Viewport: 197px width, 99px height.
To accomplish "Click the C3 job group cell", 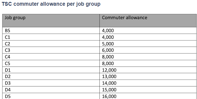I will click(51, 50).
